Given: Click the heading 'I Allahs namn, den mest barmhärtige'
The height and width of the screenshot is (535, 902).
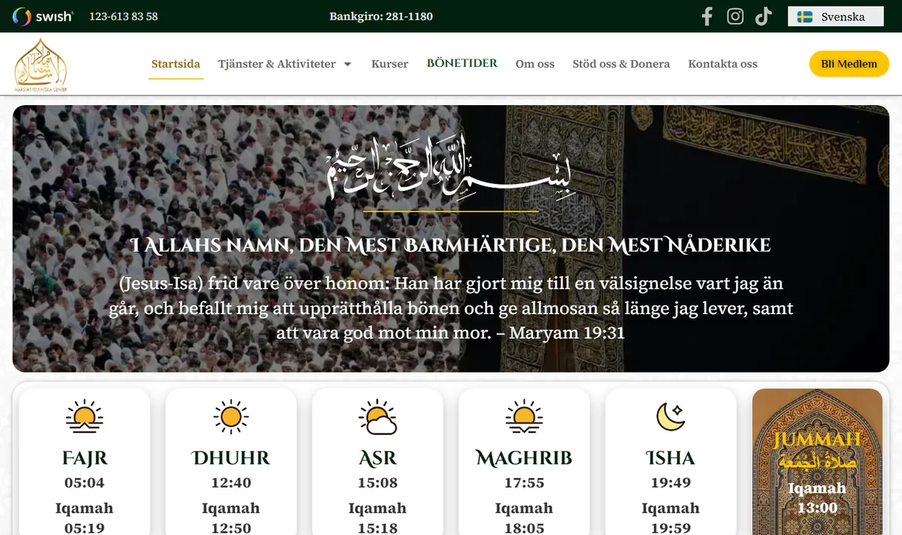Looking at the screenshot, I should coord(451,245).
